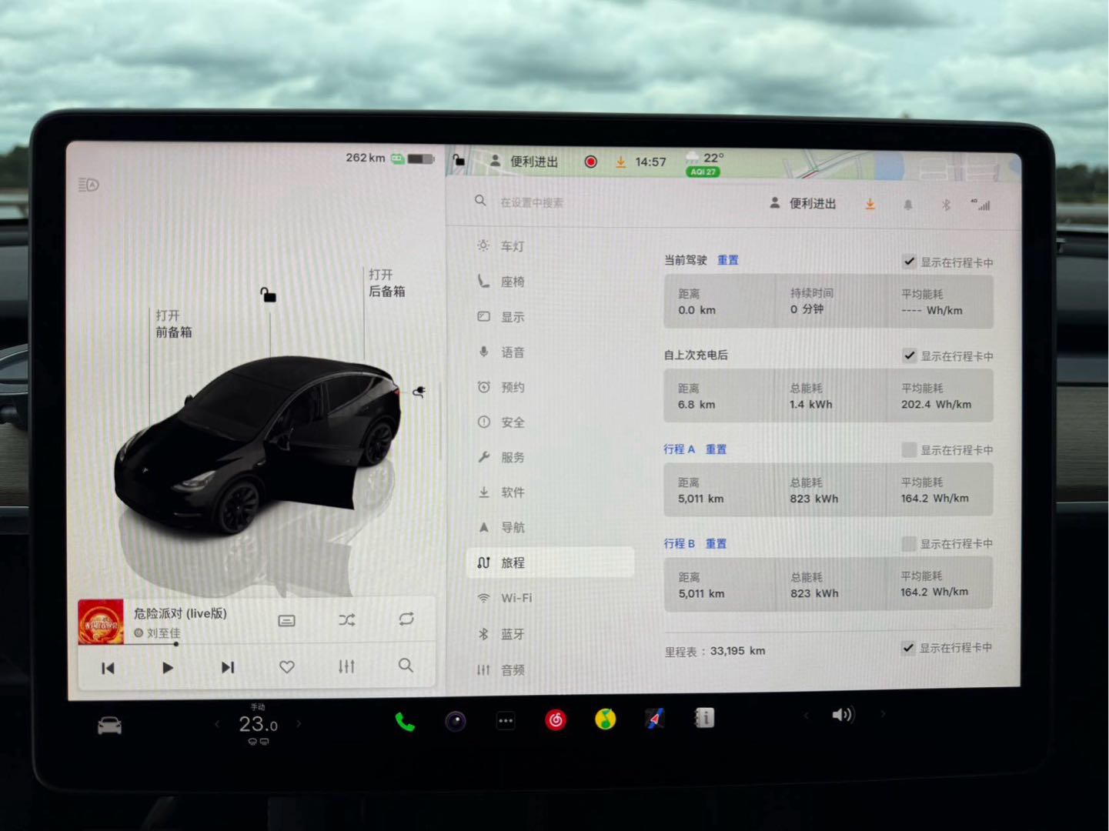The height and width of the screenshot is (831, 1109).
Task: Reset 行程 A via 重置 link
Action: pyautogui.click(x=716, y=449)
